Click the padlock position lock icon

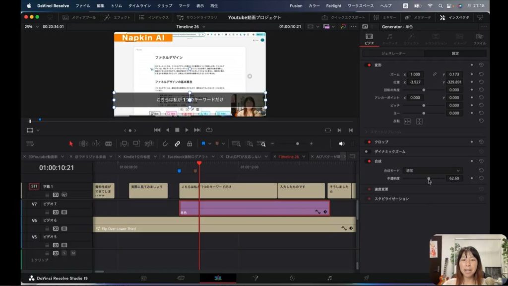(x=190, y=143)
